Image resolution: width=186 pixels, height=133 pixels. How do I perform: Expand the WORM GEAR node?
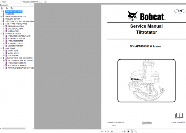point(4,51)
